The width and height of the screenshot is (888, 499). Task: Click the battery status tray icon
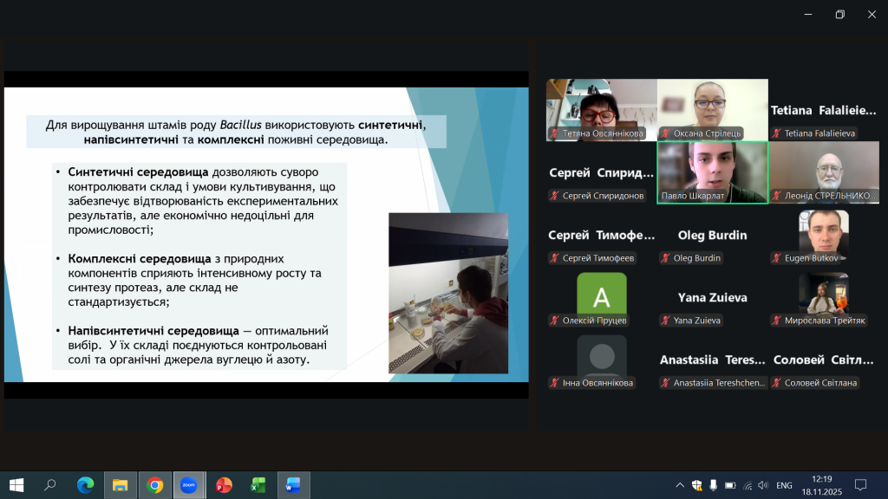pyautogui.click(x=730, y=485)
